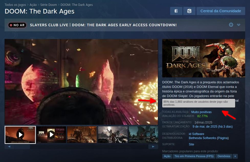Image resolution: width=250 pixels, height=162 pixels.
Task: Click the thumbnail strip scrollbar handle
Action: pyautogui.click(x=22, y=147)
